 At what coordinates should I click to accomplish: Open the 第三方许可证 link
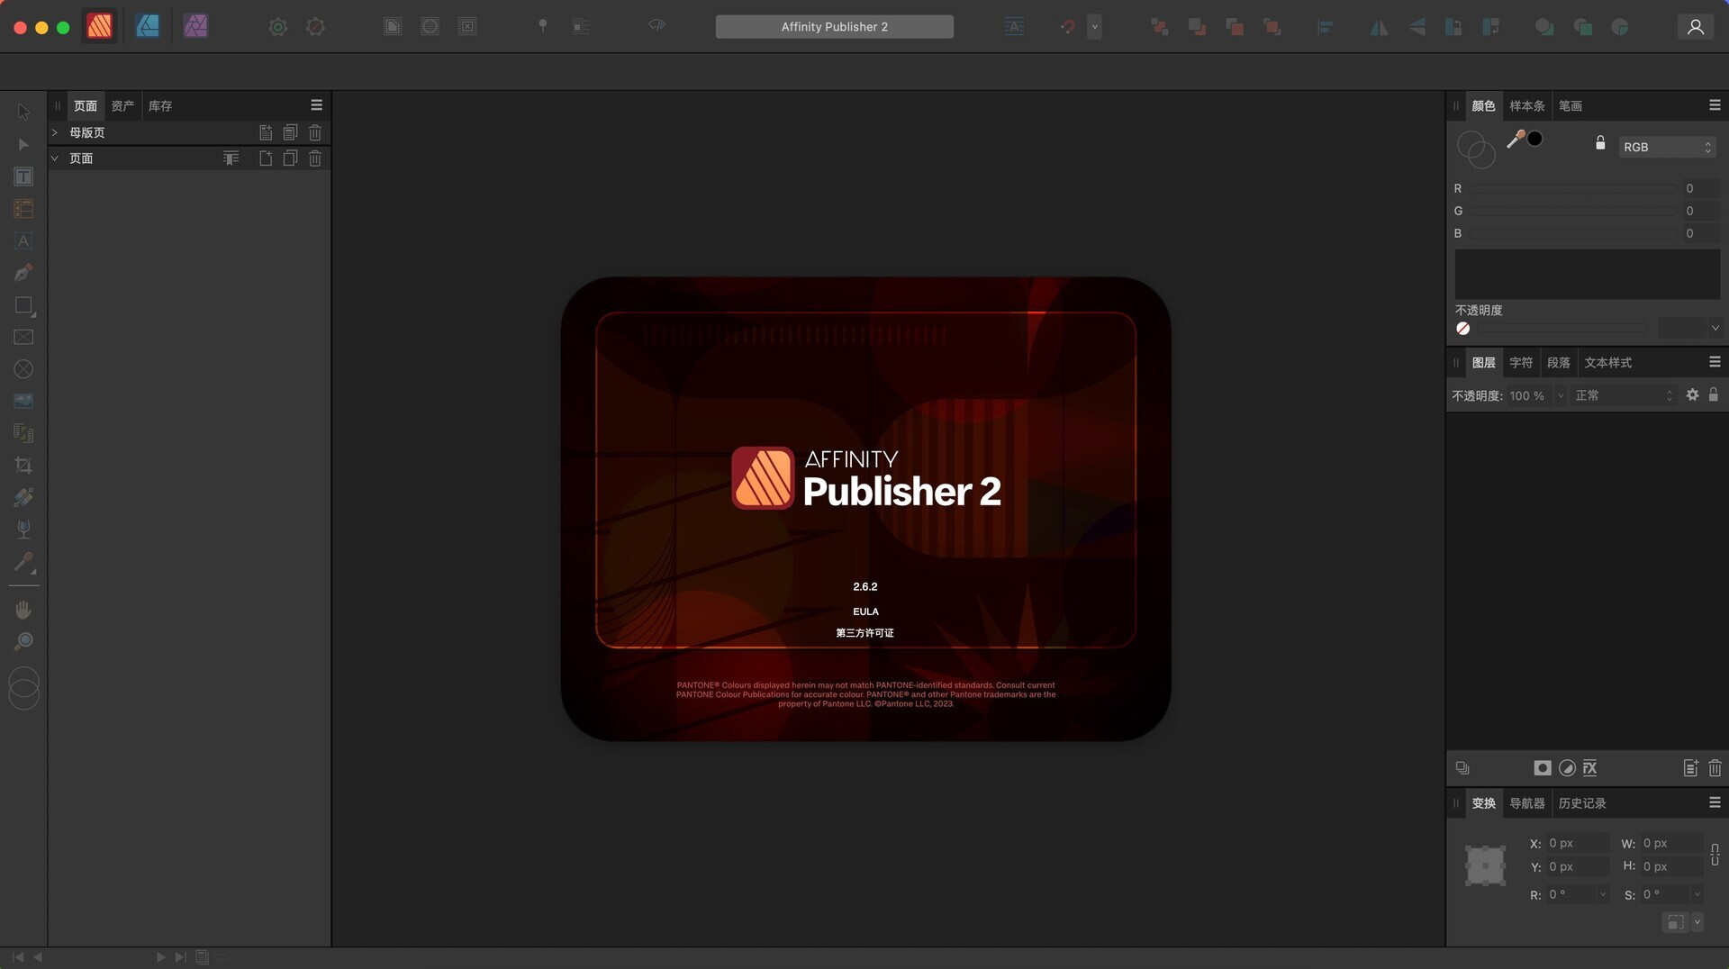click(864, 633)
